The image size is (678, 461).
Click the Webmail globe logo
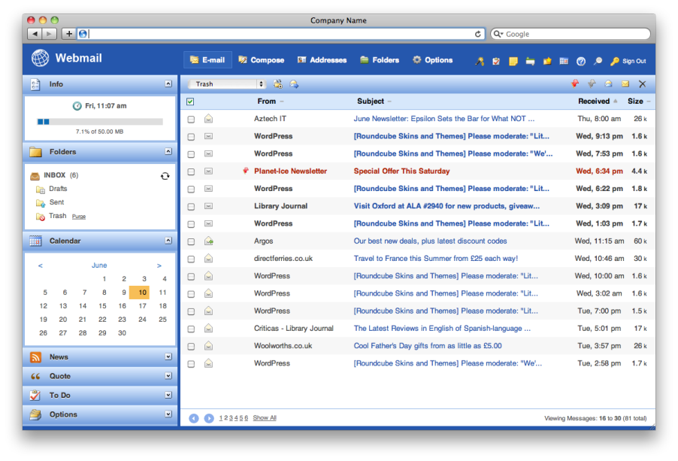[40, 58]
